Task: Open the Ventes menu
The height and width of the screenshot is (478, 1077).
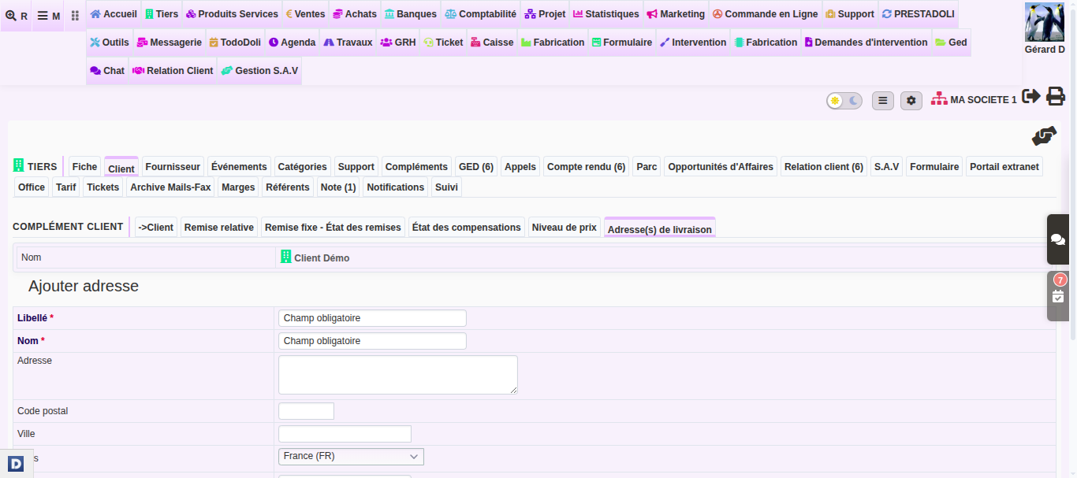Action: (x=305, y=14)
